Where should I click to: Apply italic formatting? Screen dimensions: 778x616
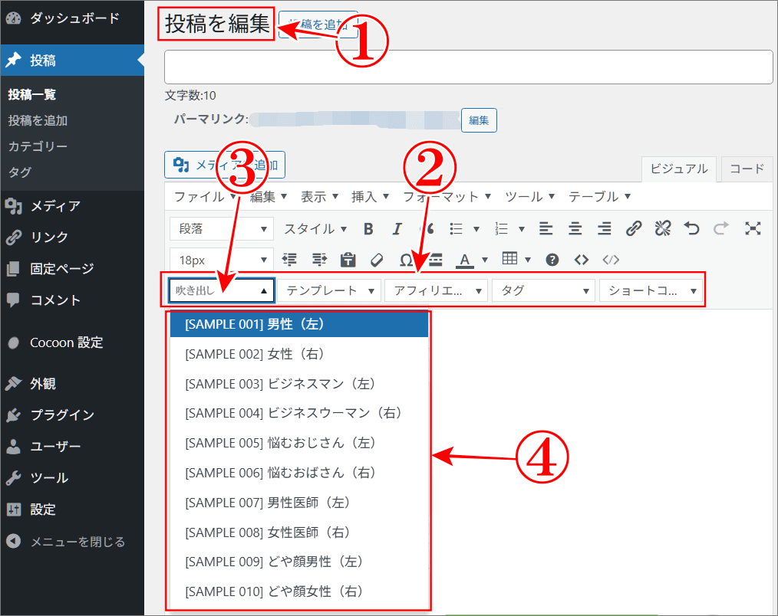pos(397,228)
